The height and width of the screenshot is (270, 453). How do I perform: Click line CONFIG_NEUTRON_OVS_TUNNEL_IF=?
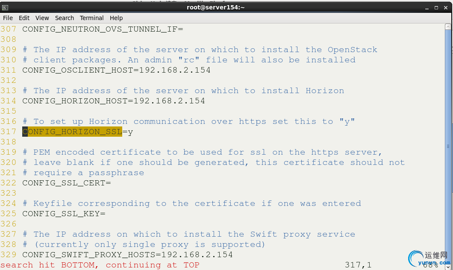(103, 29)
